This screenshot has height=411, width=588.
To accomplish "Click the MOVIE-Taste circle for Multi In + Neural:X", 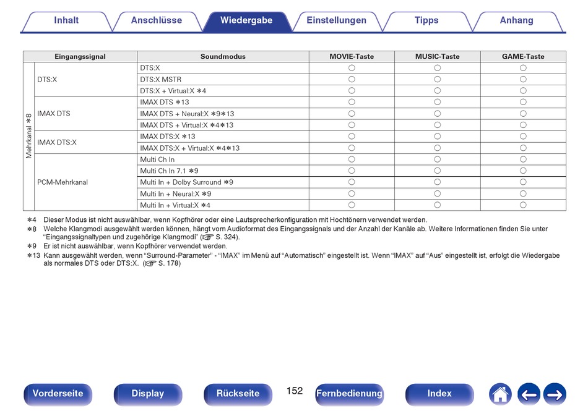I will point(352,194).
